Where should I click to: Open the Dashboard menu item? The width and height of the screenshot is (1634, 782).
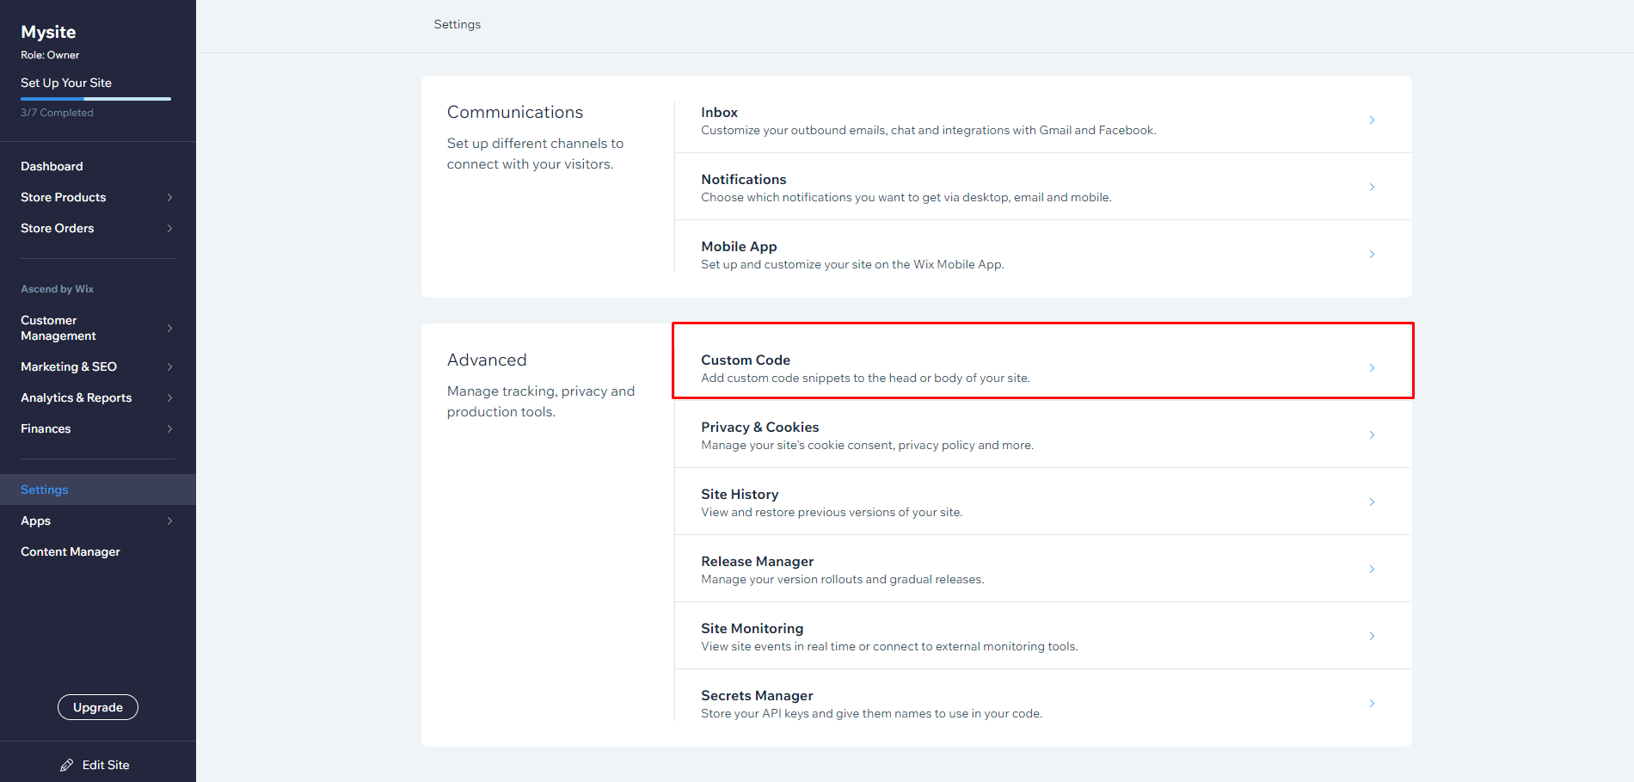point(52,166)
